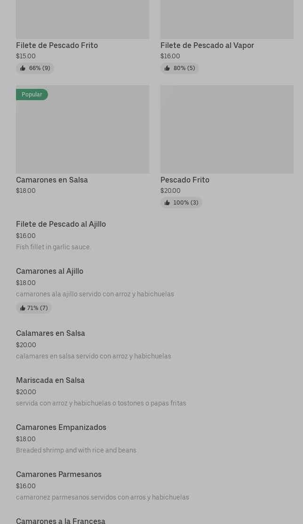Open Camarones al Ajillo menu item

click(x=49, y=271)
